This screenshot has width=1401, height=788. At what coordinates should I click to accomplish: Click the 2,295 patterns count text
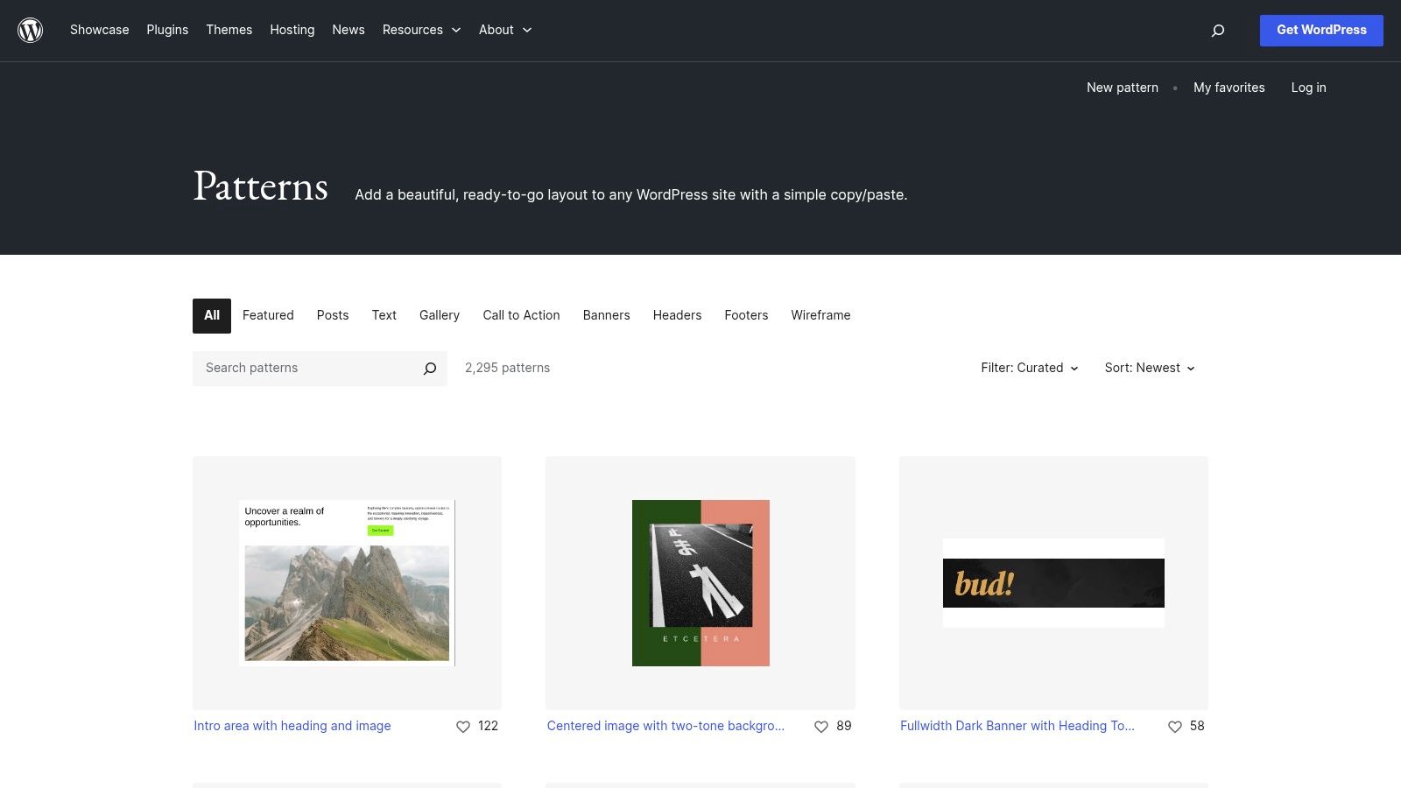click(x=508, y=368)
